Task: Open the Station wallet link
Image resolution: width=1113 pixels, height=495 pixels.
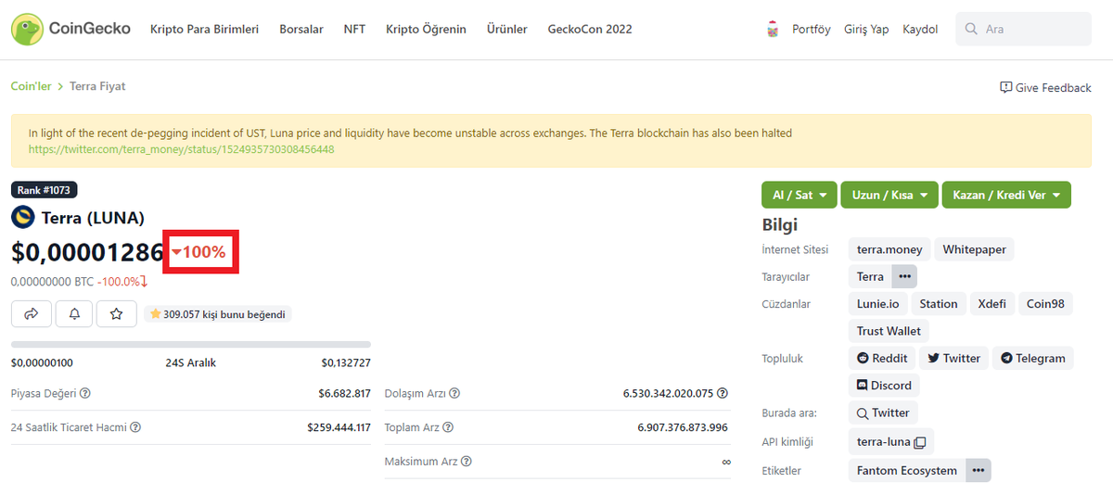Action: (939, 304)
